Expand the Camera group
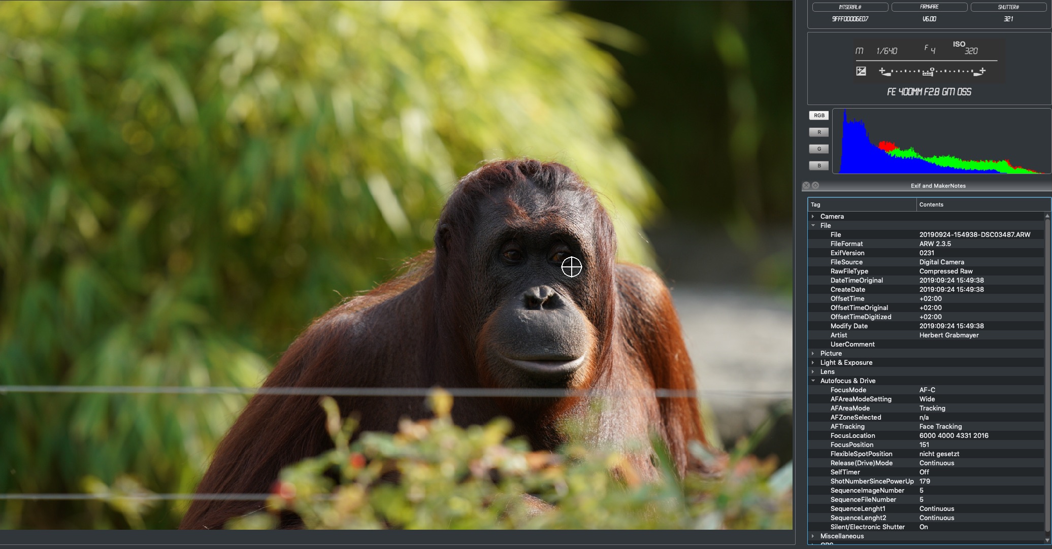This screenshot has height=549, width=1052. tap(813, 216)
